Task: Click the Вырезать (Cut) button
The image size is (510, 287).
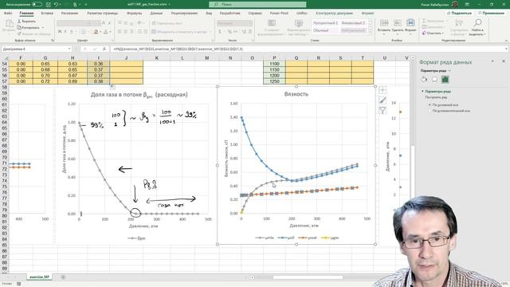Action: click(26, 22)
